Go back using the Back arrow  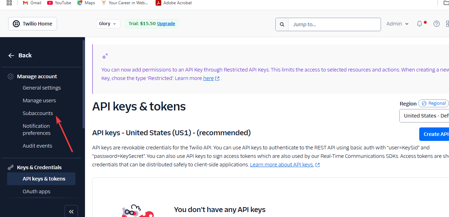pyautogui.click(x=20, y=55)
